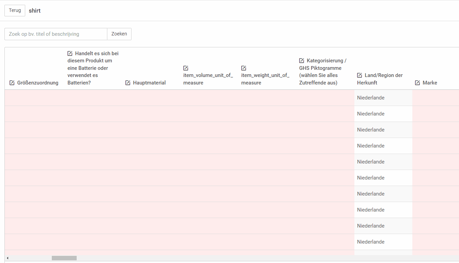This screenshot has height=263, width=459.
Task: Go back using the Terug button
Action: pyautogui.click(x=15, y=11)
